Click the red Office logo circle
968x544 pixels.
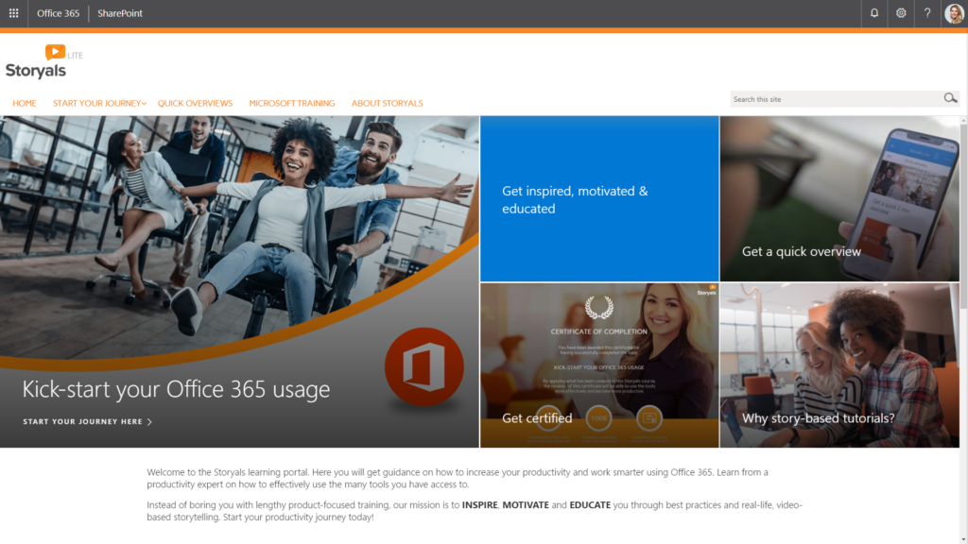tap(424, 366)
